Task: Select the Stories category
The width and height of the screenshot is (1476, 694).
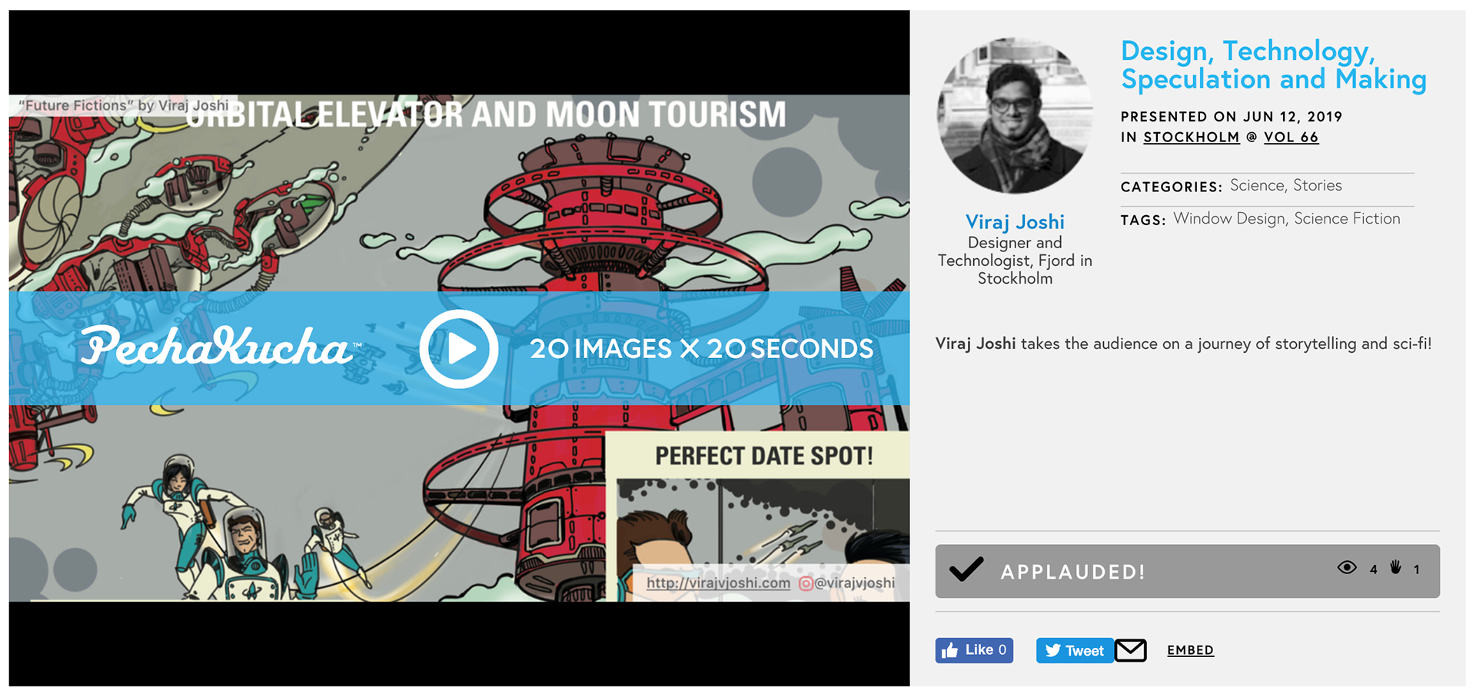Action: click(x=1318, y=185)
